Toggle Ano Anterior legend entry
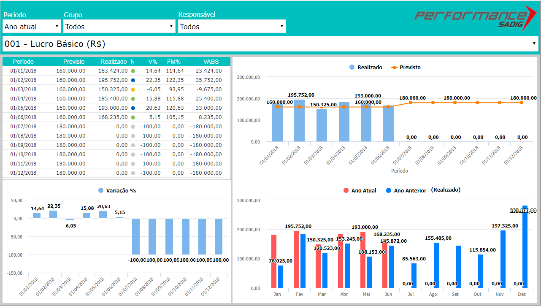The width and height of the screenshot is (541, 306). coord(406,190)
